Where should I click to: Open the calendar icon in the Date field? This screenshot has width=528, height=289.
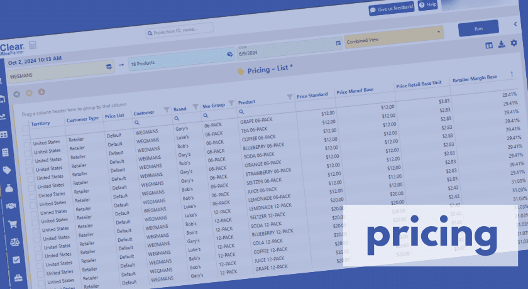pos(338,43)
